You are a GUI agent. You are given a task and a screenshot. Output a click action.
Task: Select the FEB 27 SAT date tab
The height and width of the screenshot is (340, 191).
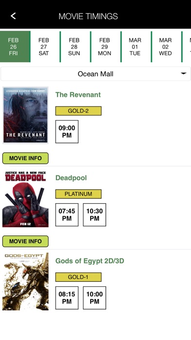tap(44, 46)
